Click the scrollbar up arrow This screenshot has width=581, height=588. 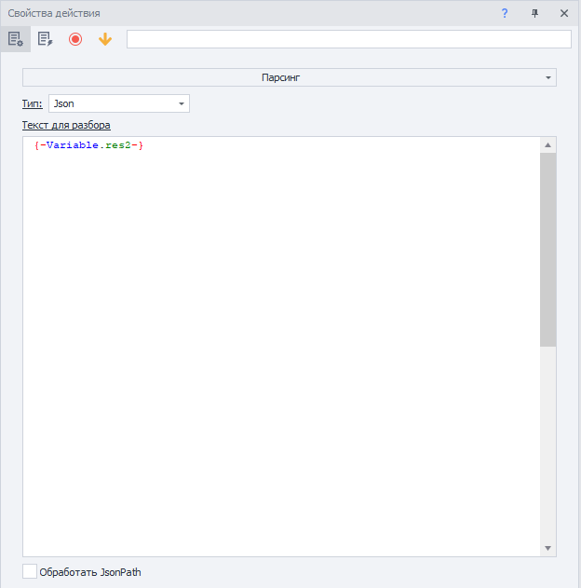(547, 145)
